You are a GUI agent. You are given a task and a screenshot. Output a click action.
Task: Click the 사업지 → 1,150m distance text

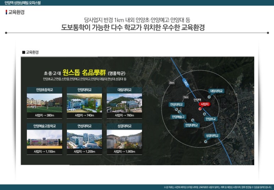44,152
